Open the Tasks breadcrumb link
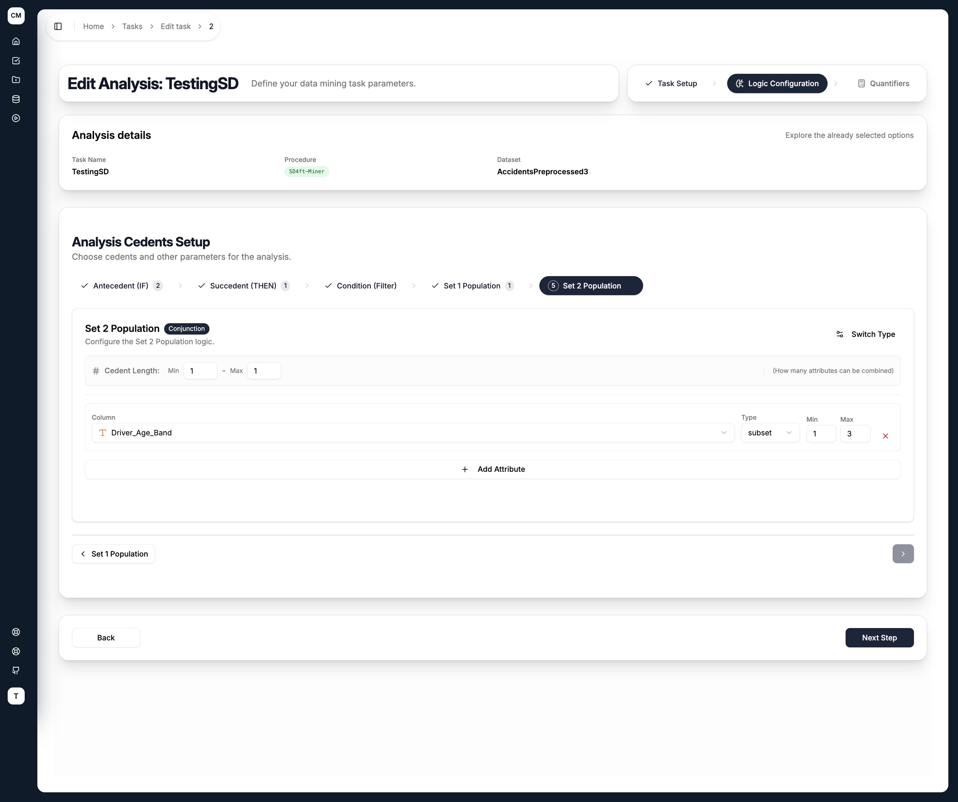The height and width of the screenshot is (802, 958). (132, 26)
